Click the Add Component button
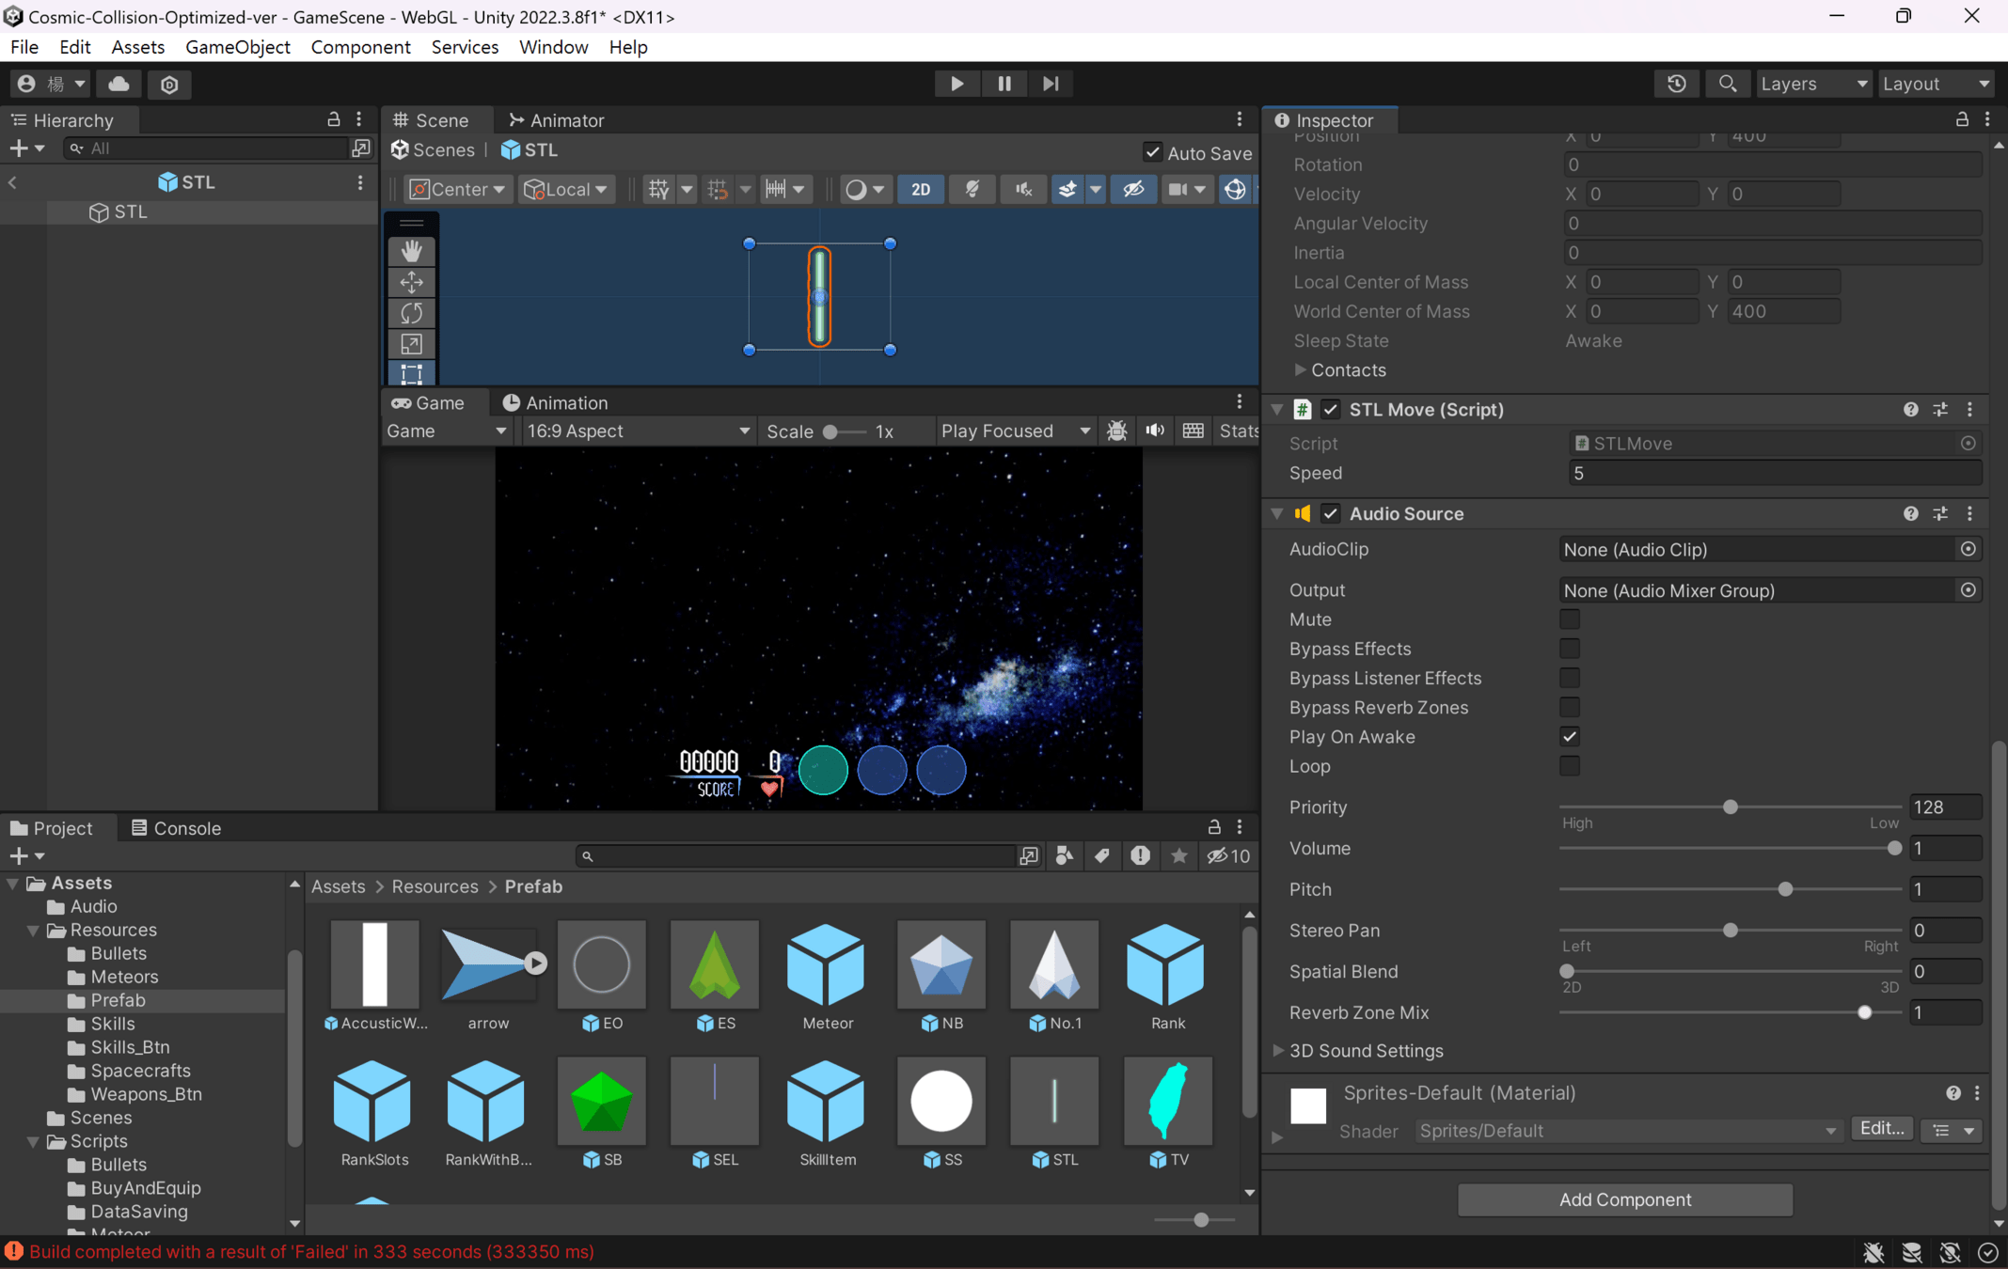The width and height of the screenshot is (2008, 1269). (1624, 1199)
